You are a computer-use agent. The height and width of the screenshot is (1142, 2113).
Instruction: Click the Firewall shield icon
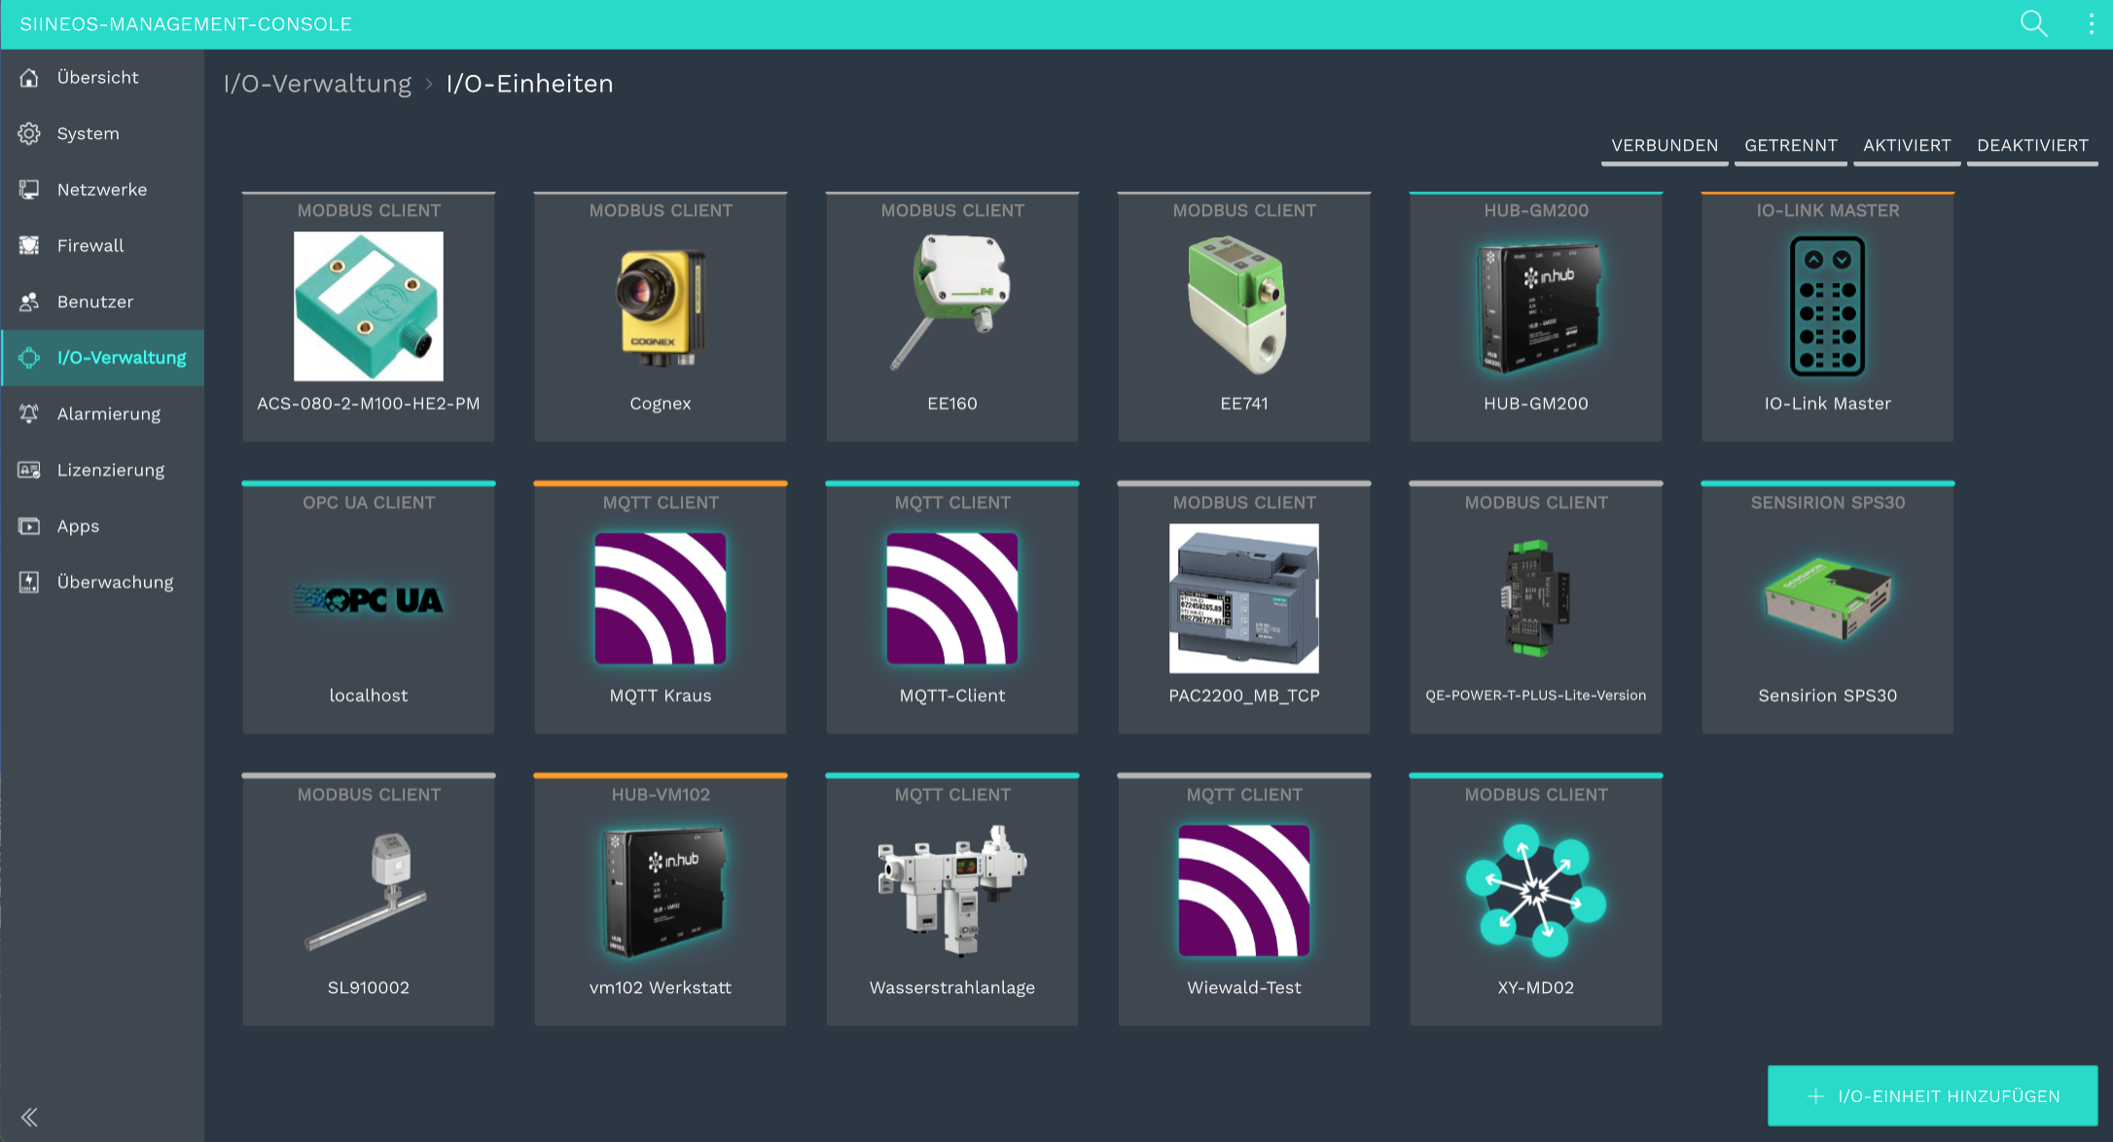coord(29,245)
